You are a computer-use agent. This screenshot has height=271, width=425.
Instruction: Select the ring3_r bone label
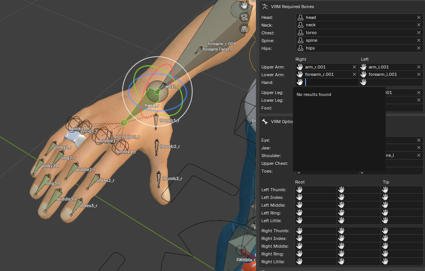pos(53,183)
